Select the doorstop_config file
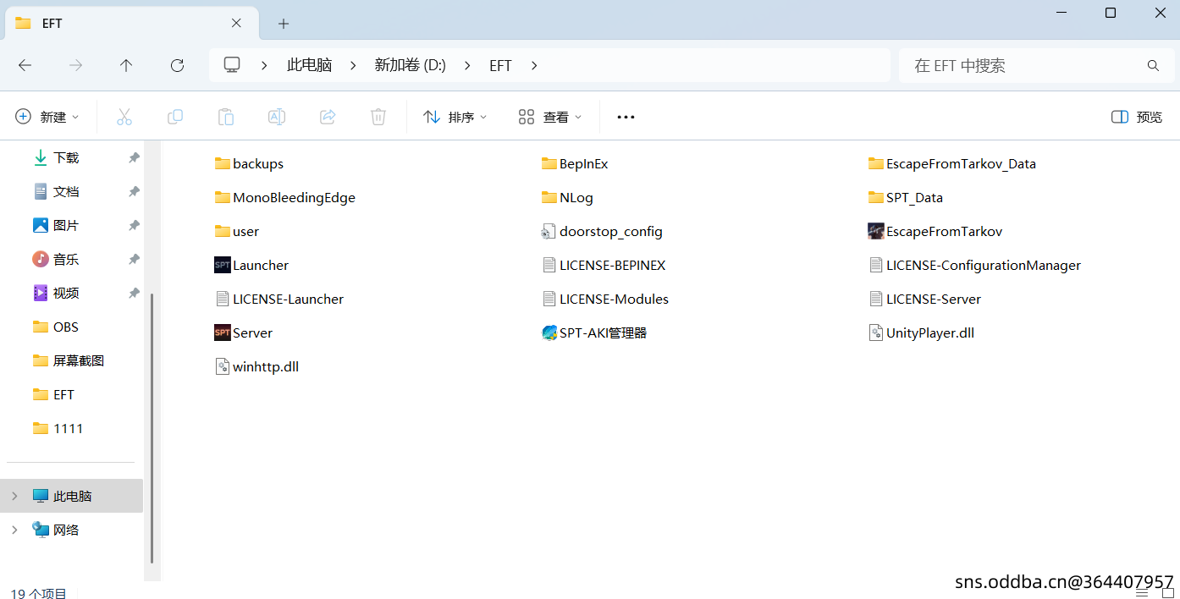Image resolution: width=1180 pixels, height=599 pixels. 602,231
